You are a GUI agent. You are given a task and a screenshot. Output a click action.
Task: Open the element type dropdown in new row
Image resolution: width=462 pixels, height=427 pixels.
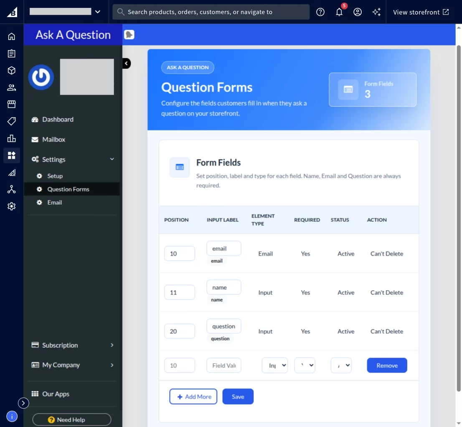click(x=274, y=365)
